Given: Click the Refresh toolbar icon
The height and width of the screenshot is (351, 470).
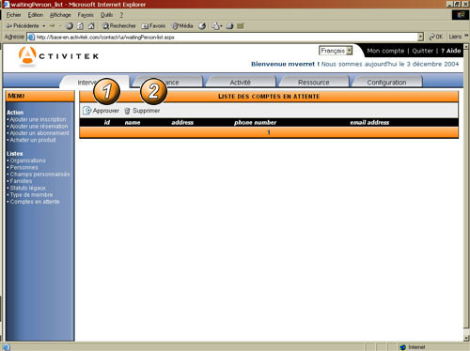Looking at the screenshot, I should coord(80,26).
